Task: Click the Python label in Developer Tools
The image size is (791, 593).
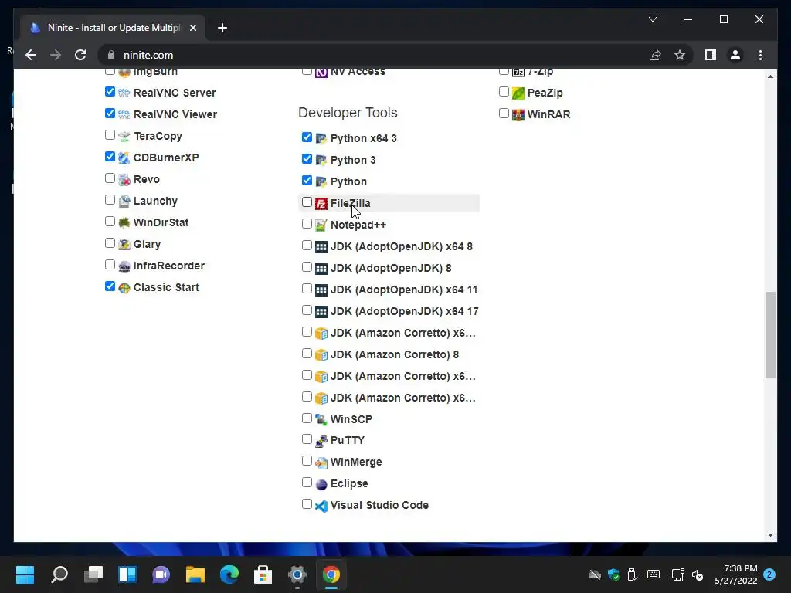Action: (x=348, y=181)
